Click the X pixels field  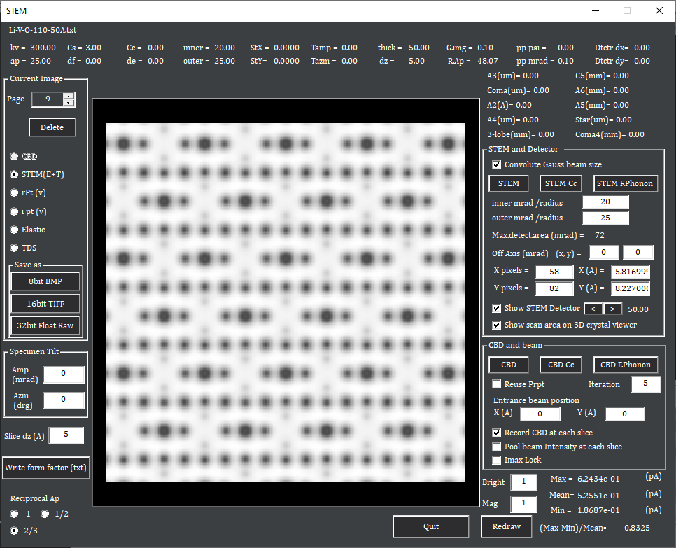pyautogui.click(x=554, y=272)
